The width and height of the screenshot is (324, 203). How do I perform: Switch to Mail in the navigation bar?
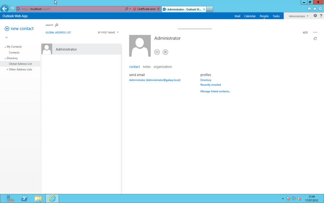[x=237, y=16]
